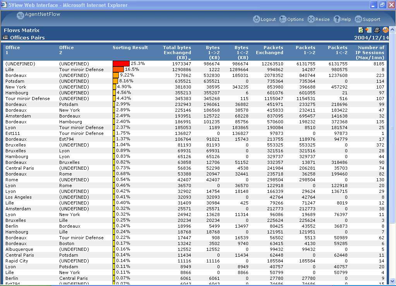Click the orange 9.22% sorting bar

pos(116,75)
